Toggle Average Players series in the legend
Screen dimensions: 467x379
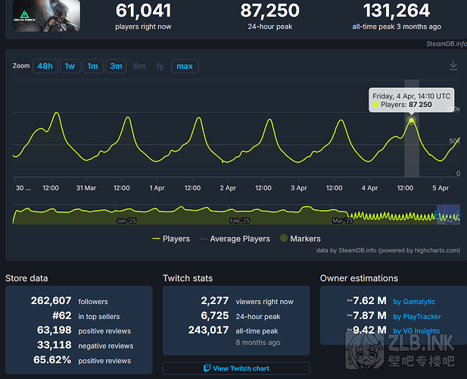coord(235,239)
